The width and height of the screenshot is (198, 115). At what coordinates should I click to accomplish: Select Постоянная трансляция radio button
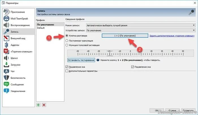(67, 41)
